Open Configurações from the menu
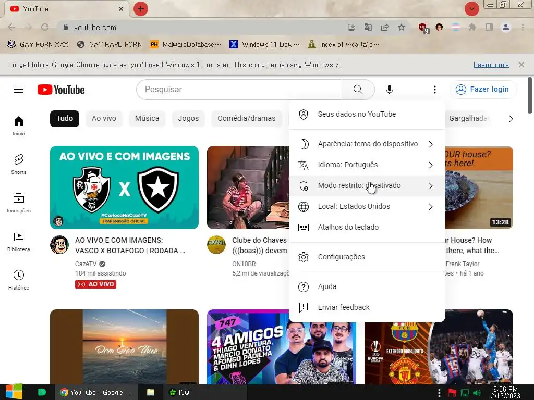The height and width of the screenshot is (400, 534). pyautogui.click(x=367, y=257)
